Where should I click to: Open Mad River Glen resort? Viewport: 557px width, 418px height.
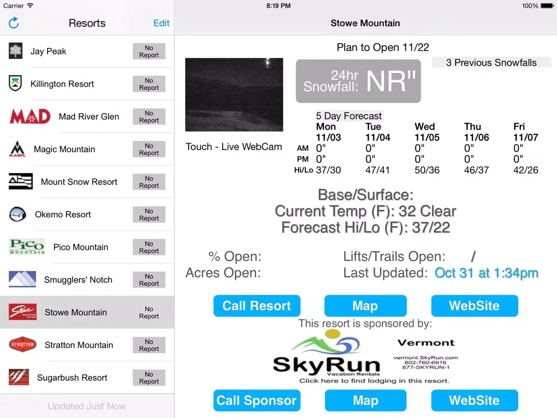pos(87,117)
